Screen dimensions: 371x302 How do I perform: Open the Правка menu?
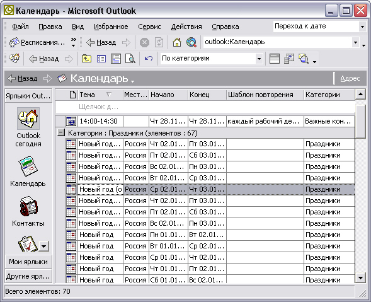(x=50, y=26)
